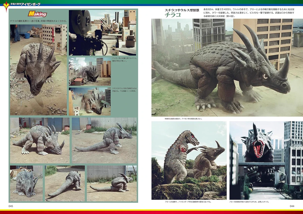Click the header title 恐竜大戦争アイゼンボーグ
Screen dimensions: 303x214
[25, 4]
